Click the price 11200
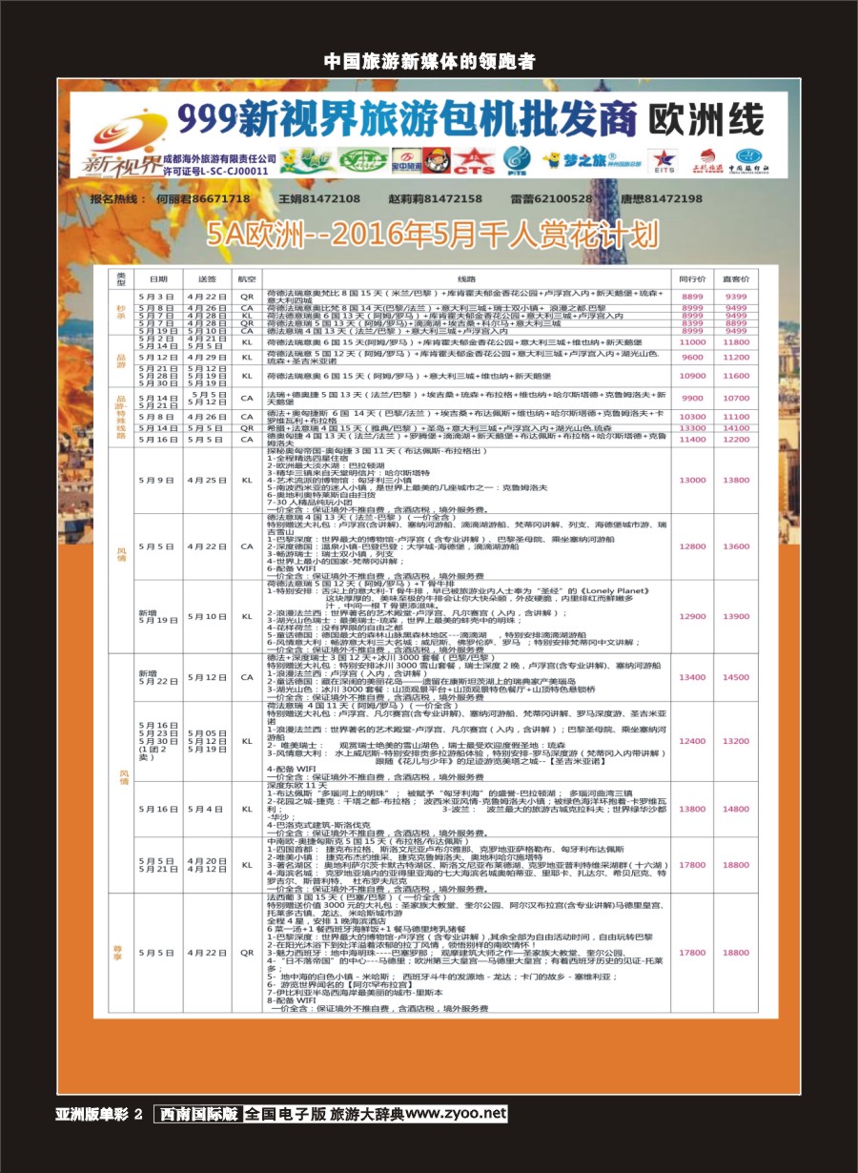 point(736,357)
